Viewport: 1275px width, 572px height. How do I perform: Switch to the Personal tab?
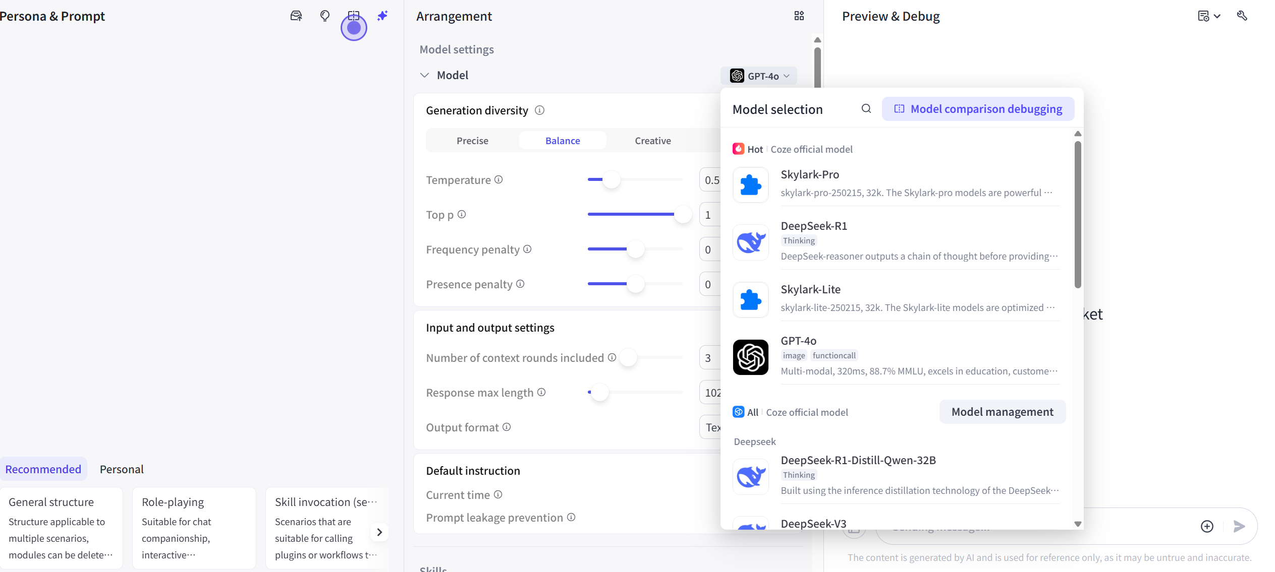[x=122, y=469]
